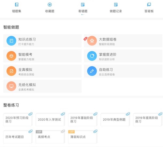Screen dimensions: 163x147
Task: Click paperclip on 2019年典型例题 card
Action: point(128,114)
